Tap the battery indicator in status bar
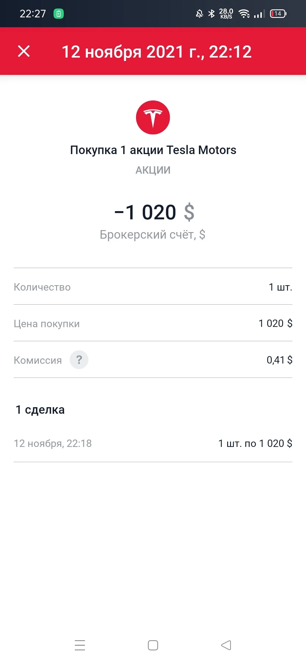Viewport: 306px width, 664px height. (278, 14)
